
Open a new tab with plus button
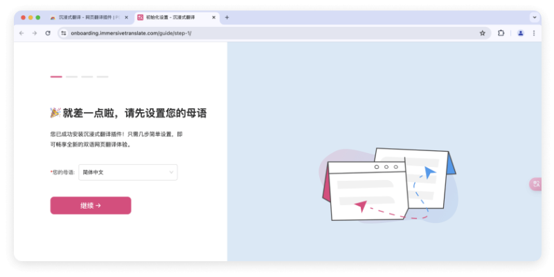tap(227, 17)
